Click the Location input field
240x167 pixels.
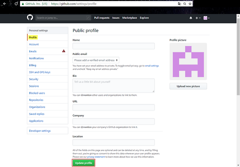(114, 142)
